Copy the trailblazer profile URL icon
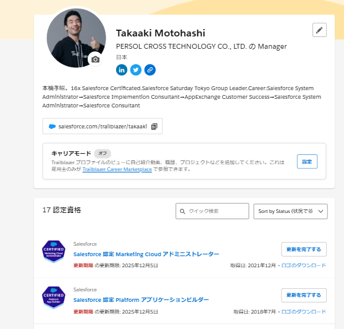The height and width of the screenshot is (329, 344). point(154,127)
